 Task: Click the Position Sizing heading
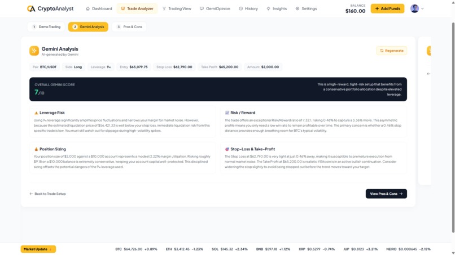[53, 149]
